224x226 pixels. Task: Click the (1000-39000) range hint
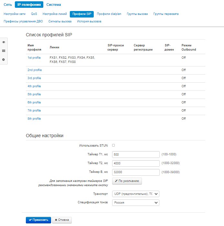pyautogui.click(x=171, y=172)
